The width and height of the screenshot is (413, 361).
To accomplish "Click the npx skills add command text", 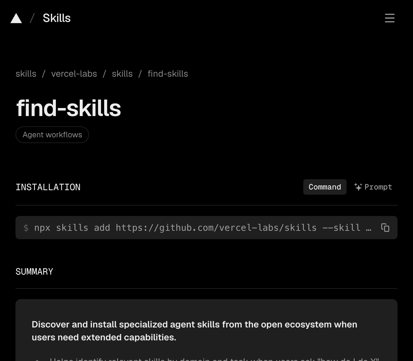I will pyautogui.click(x=203, y=228).
